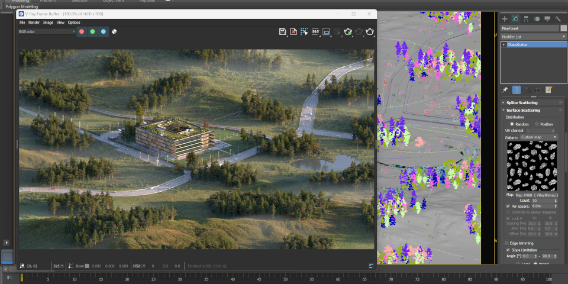Click the Map #988 (VRayBitmap) button

tap(537, 195)
